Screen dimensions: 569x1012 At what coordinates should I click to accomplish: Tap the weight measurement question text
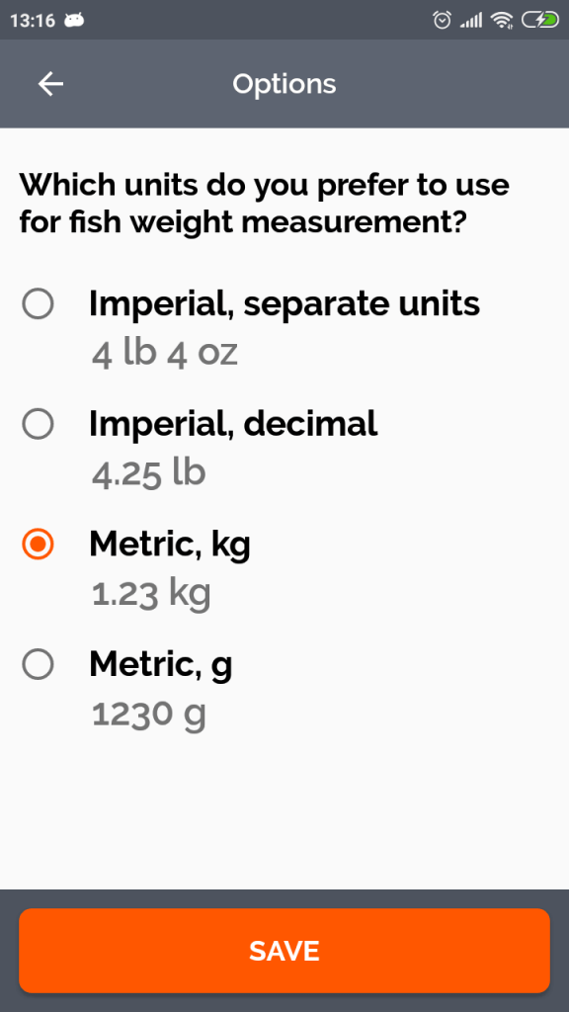(x=265, y=203)
